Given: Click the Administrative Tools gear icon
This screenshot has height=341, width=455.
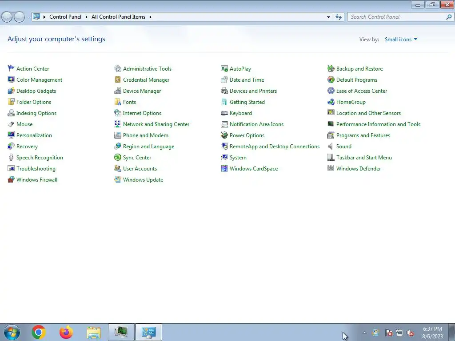Looking at the screenshot, I should [x=117, y=68].
